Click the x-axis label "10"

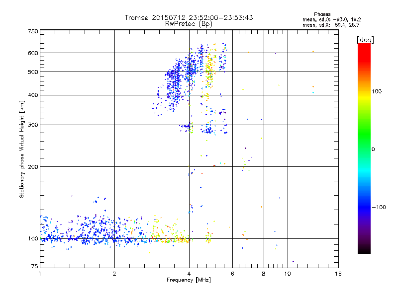tap(288, 274)
